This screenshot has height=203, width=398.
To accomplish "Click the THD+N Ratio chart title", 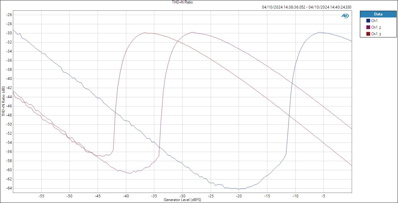I will [182, 2].
